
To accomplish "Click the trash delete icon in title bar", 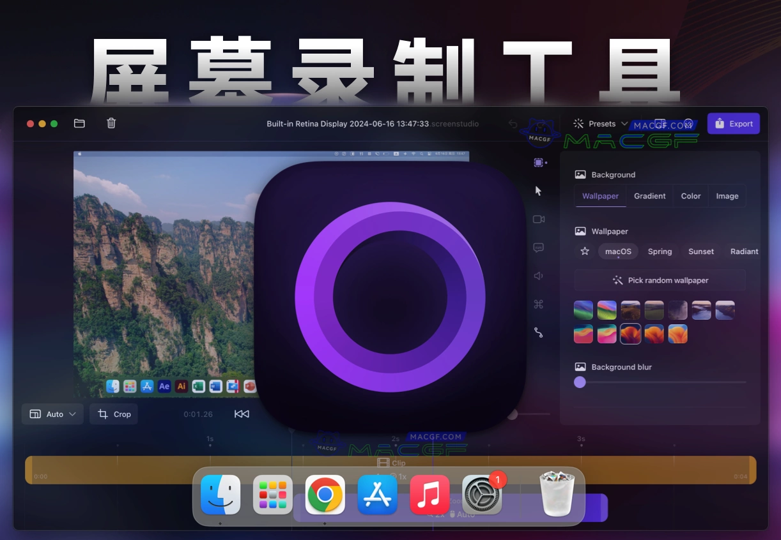I will [111, 123].
